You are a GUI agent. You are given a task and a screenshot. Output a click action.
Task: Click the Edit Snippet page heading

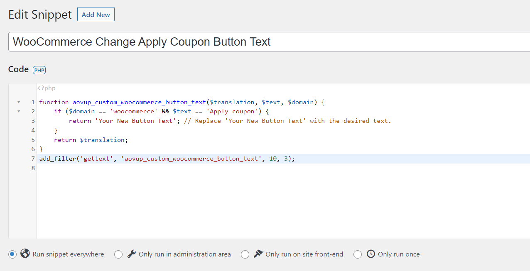point(40,15)
